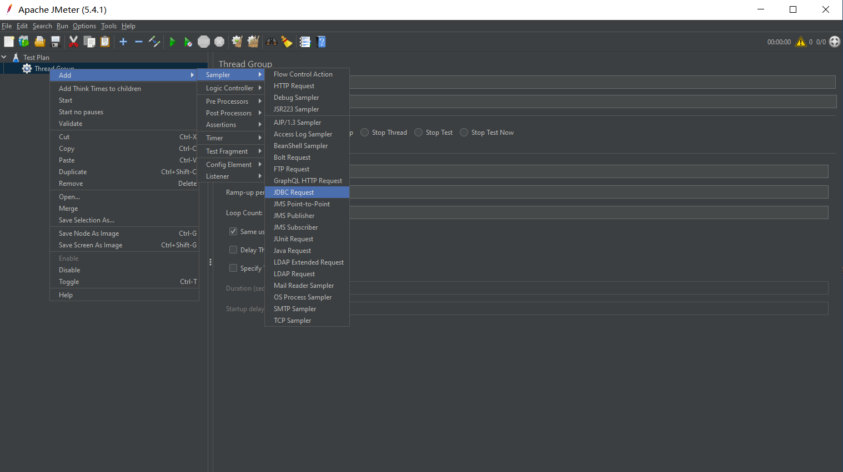This screenshot has height=472, width=843.
Task: Click the blue plus Expand All icon
Action: coord(123,42)
